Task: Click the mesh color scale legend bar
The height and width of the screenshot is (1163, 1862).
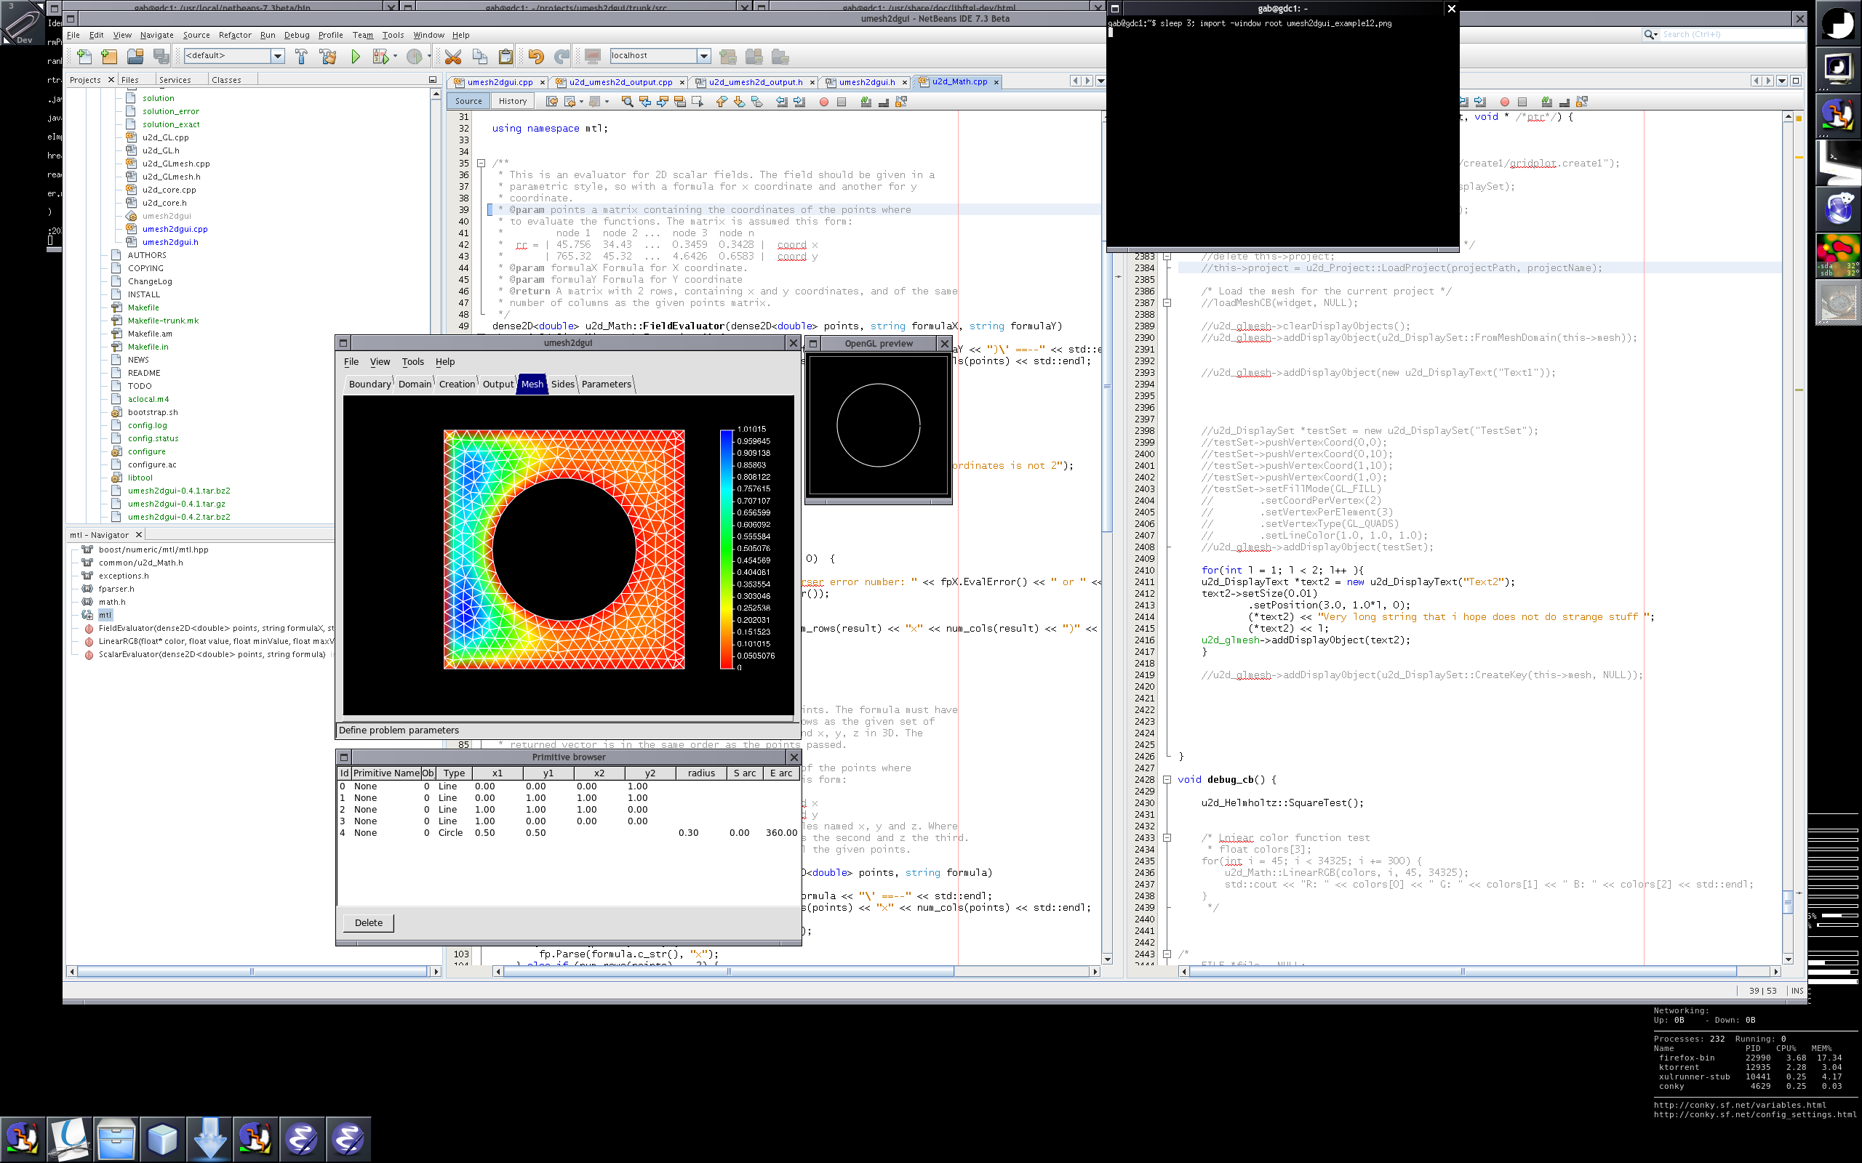Action: tap(726, 548)
